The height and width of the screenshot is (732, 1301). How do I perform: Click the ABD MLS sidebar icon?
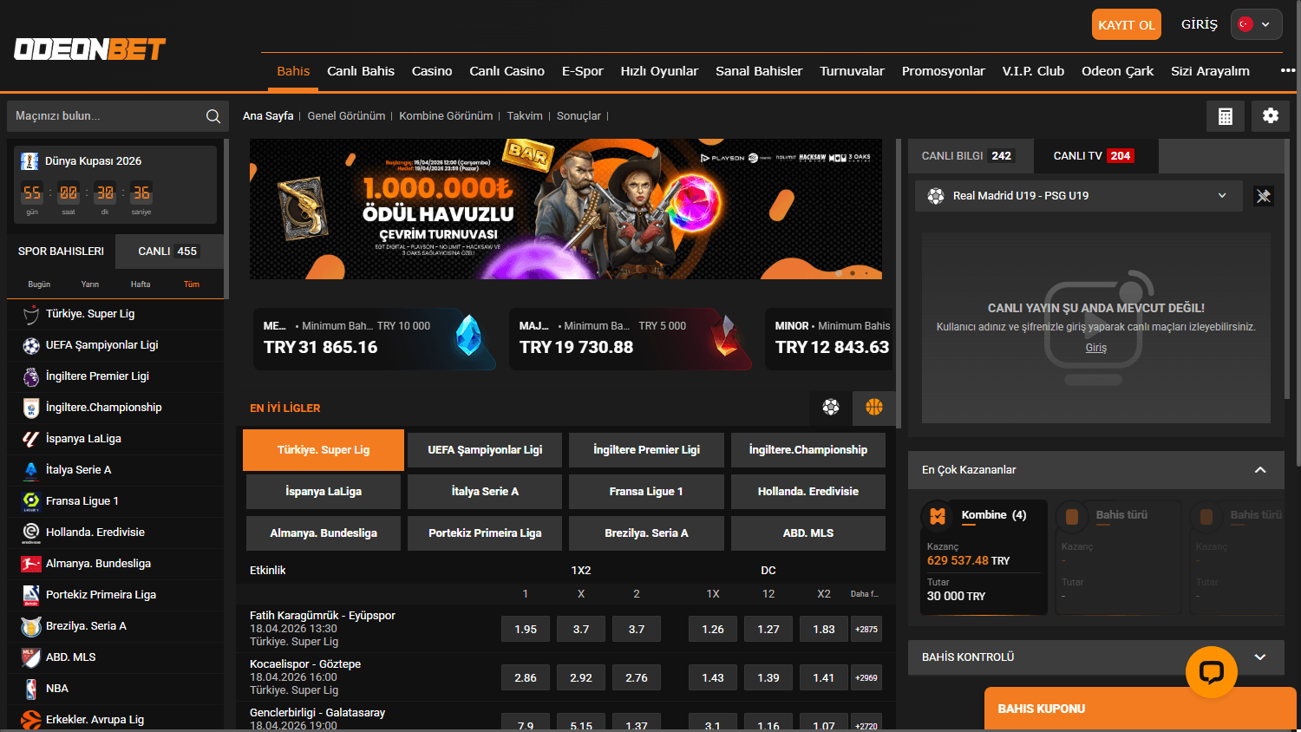(x=31, y=657)
